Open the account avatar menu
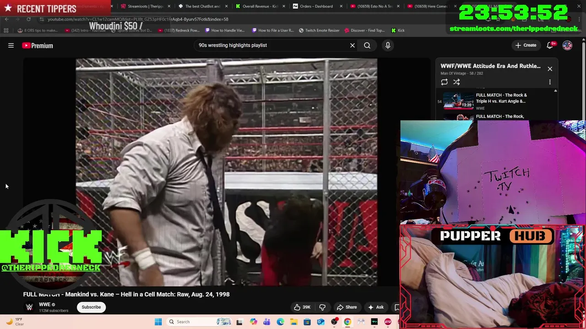 [567, 45]
